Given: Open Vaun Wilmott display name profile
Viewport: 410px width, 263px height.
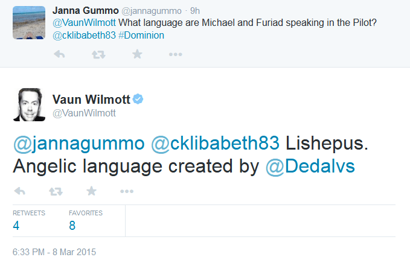Looking at the screenshot, I should point(91,100).
